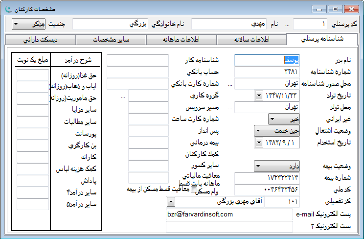Click the كد ملي input field

coord(267,190)
